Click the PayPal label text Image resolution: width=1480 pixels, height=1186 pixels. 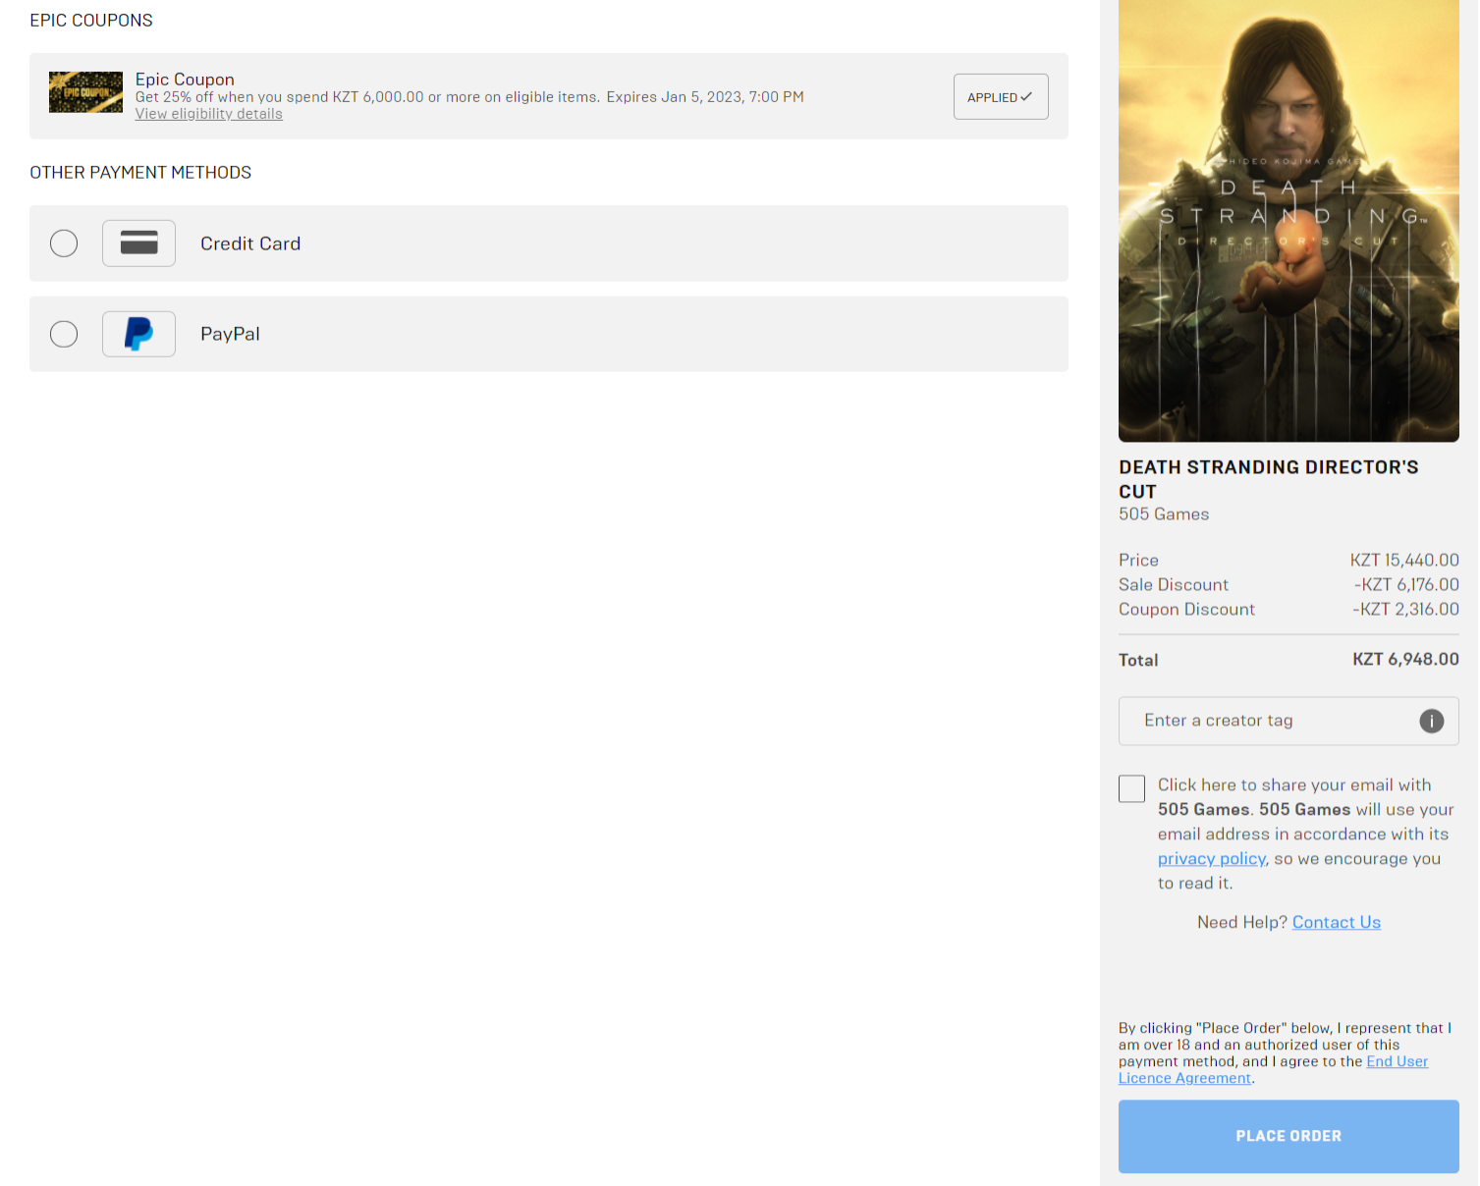230,334
